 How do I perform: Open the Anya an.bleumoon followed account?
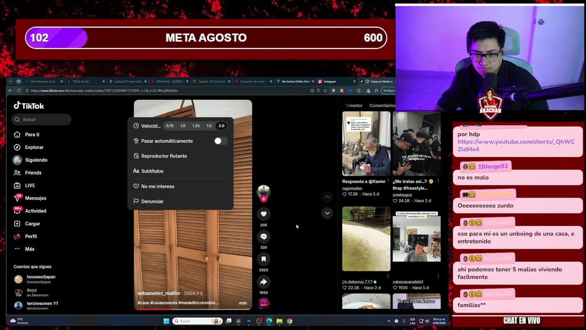tap(31, 292)
